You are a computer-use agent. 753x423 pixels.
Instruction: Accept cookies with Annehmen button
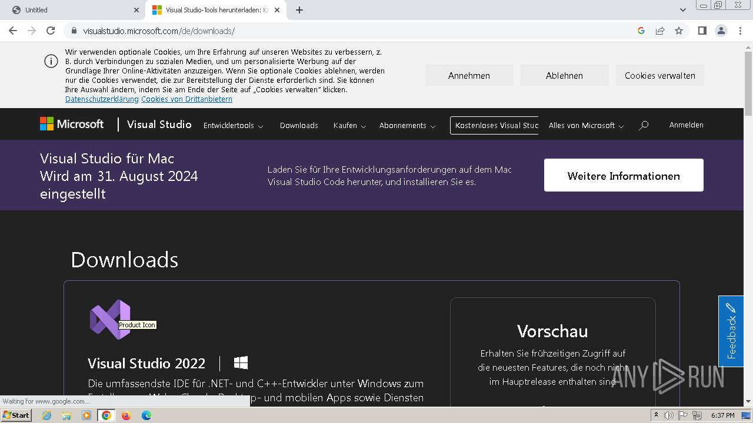pos(469,75)
